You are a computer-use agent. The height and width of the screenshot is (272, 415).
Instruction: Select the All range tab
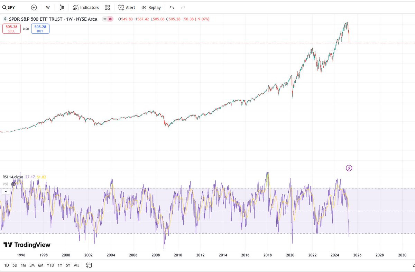click(76, 265)
